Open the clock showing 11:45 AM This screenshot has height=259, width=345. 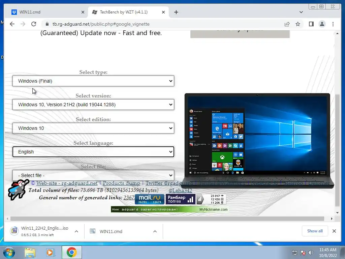point(328,253)
